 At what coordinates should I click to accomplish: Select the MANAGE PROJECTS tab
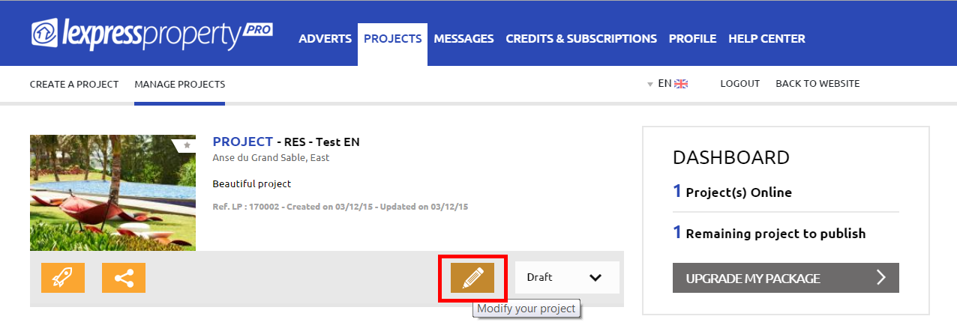[x=180, y=84]
